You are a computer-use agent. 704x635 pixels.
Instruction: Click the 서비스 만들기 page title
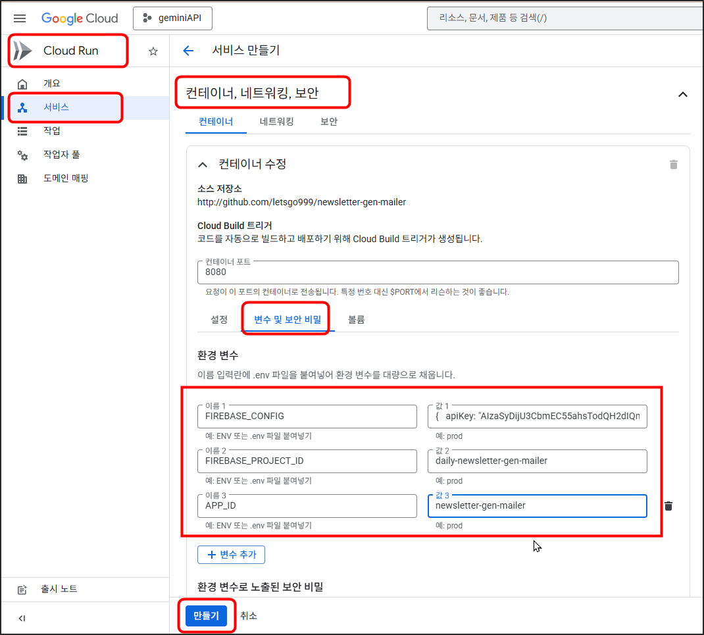point(245,50)
